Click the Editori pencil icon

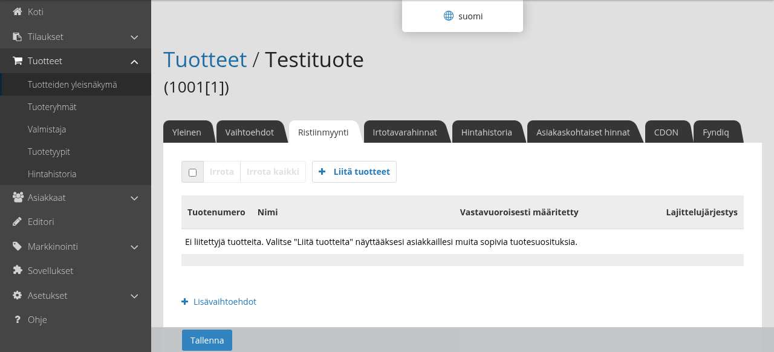click(17, 221)
